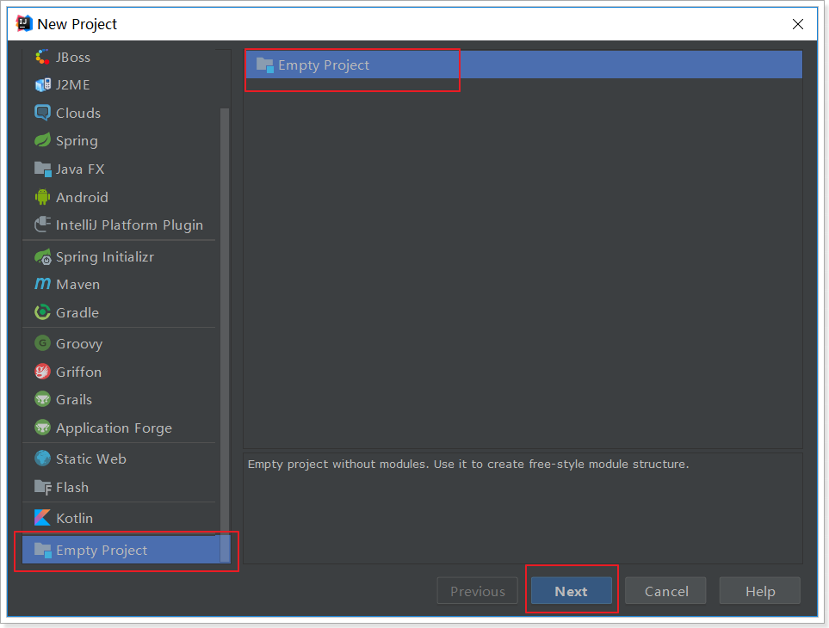The width and height of the screenshot is (829, 628).
Task: Select Spring project type
Action: [121, 140]
